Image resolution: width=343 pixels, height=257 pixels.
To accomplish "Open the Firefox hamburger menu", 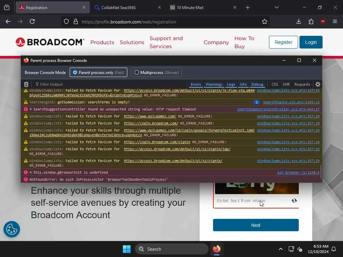I will pos(335,21).
